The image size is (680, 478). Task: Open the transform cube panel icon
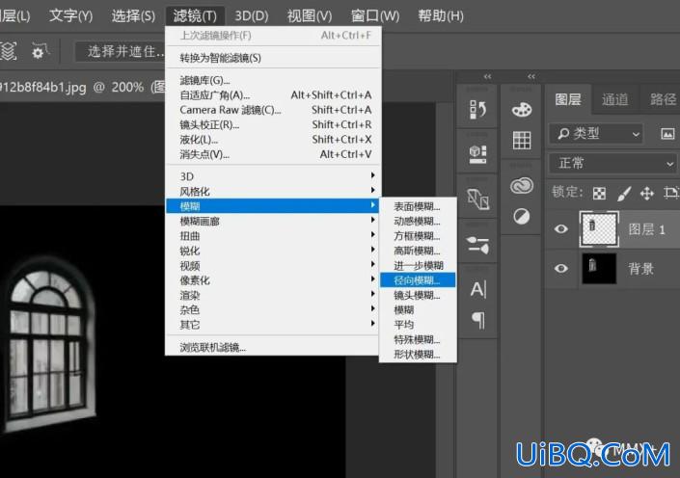pos(477,199)
